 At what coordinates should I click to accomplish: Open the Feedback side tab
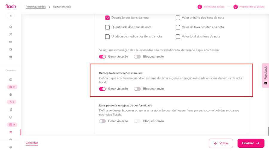(265, 75)
